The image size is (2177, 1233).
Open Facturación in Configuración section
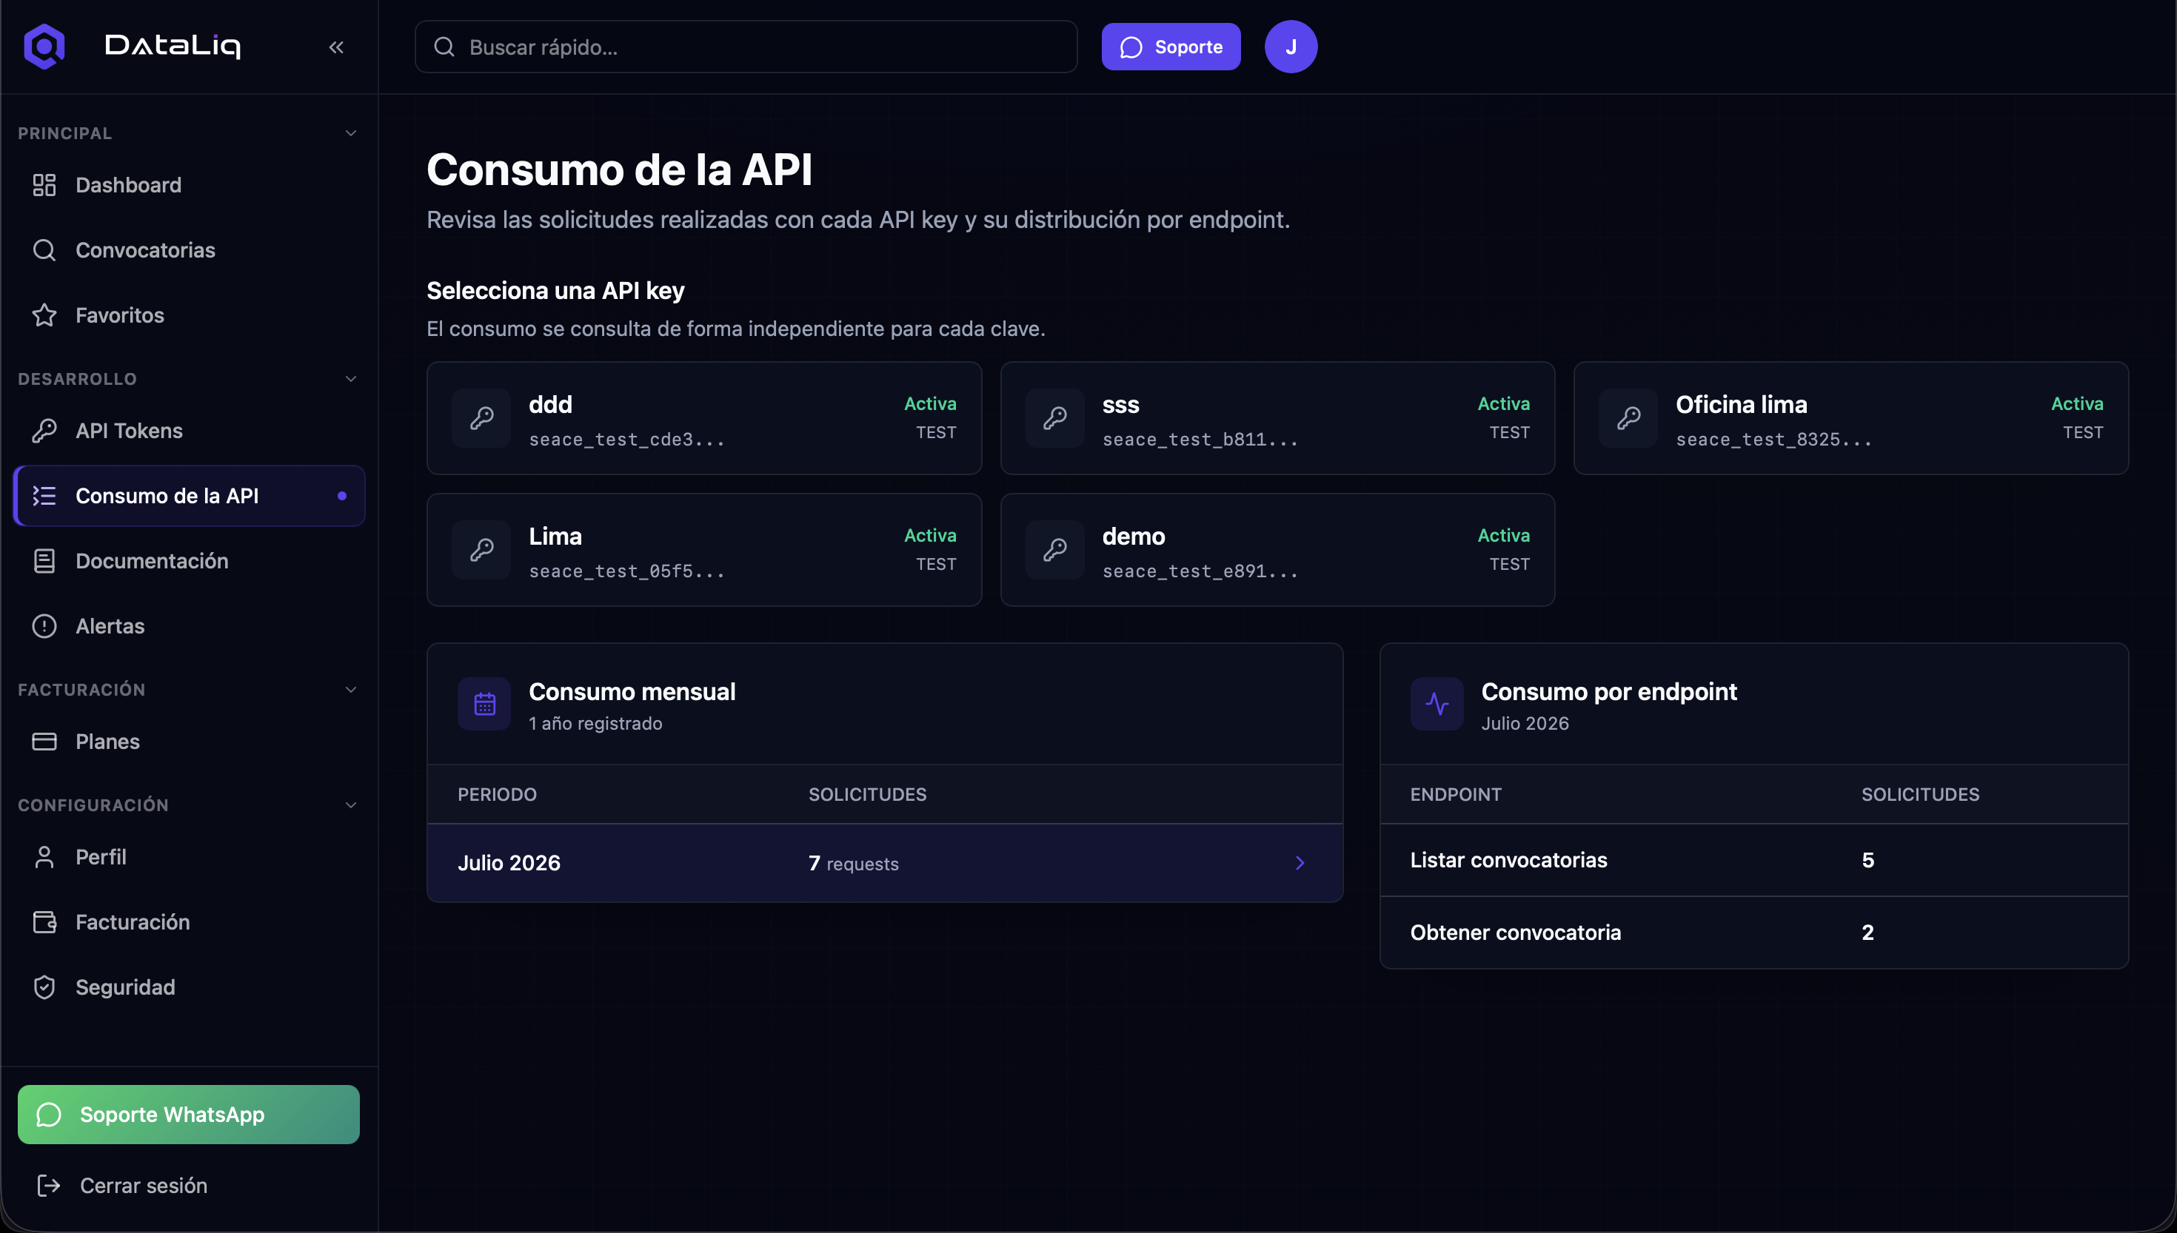click(x=189, y=921)
